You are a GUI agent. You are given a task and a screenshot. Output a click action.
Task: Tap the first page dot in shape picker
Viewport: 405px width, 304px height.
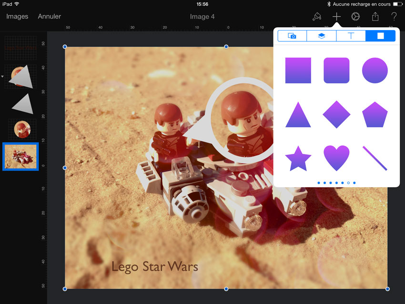(x=319, y=183)
